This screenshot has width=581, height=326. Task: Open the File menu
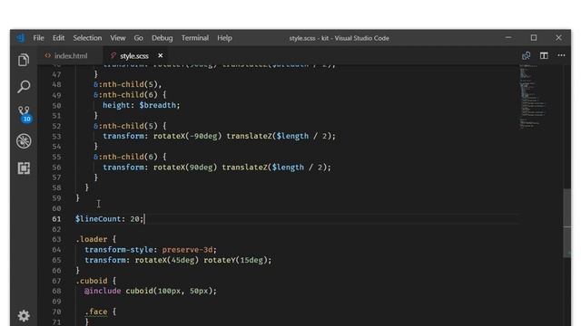38,38
